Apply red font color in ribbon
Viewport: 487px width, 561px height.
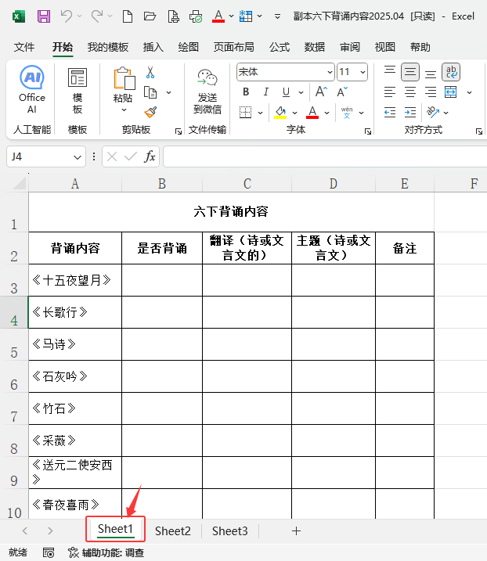[x=312, y=113]
